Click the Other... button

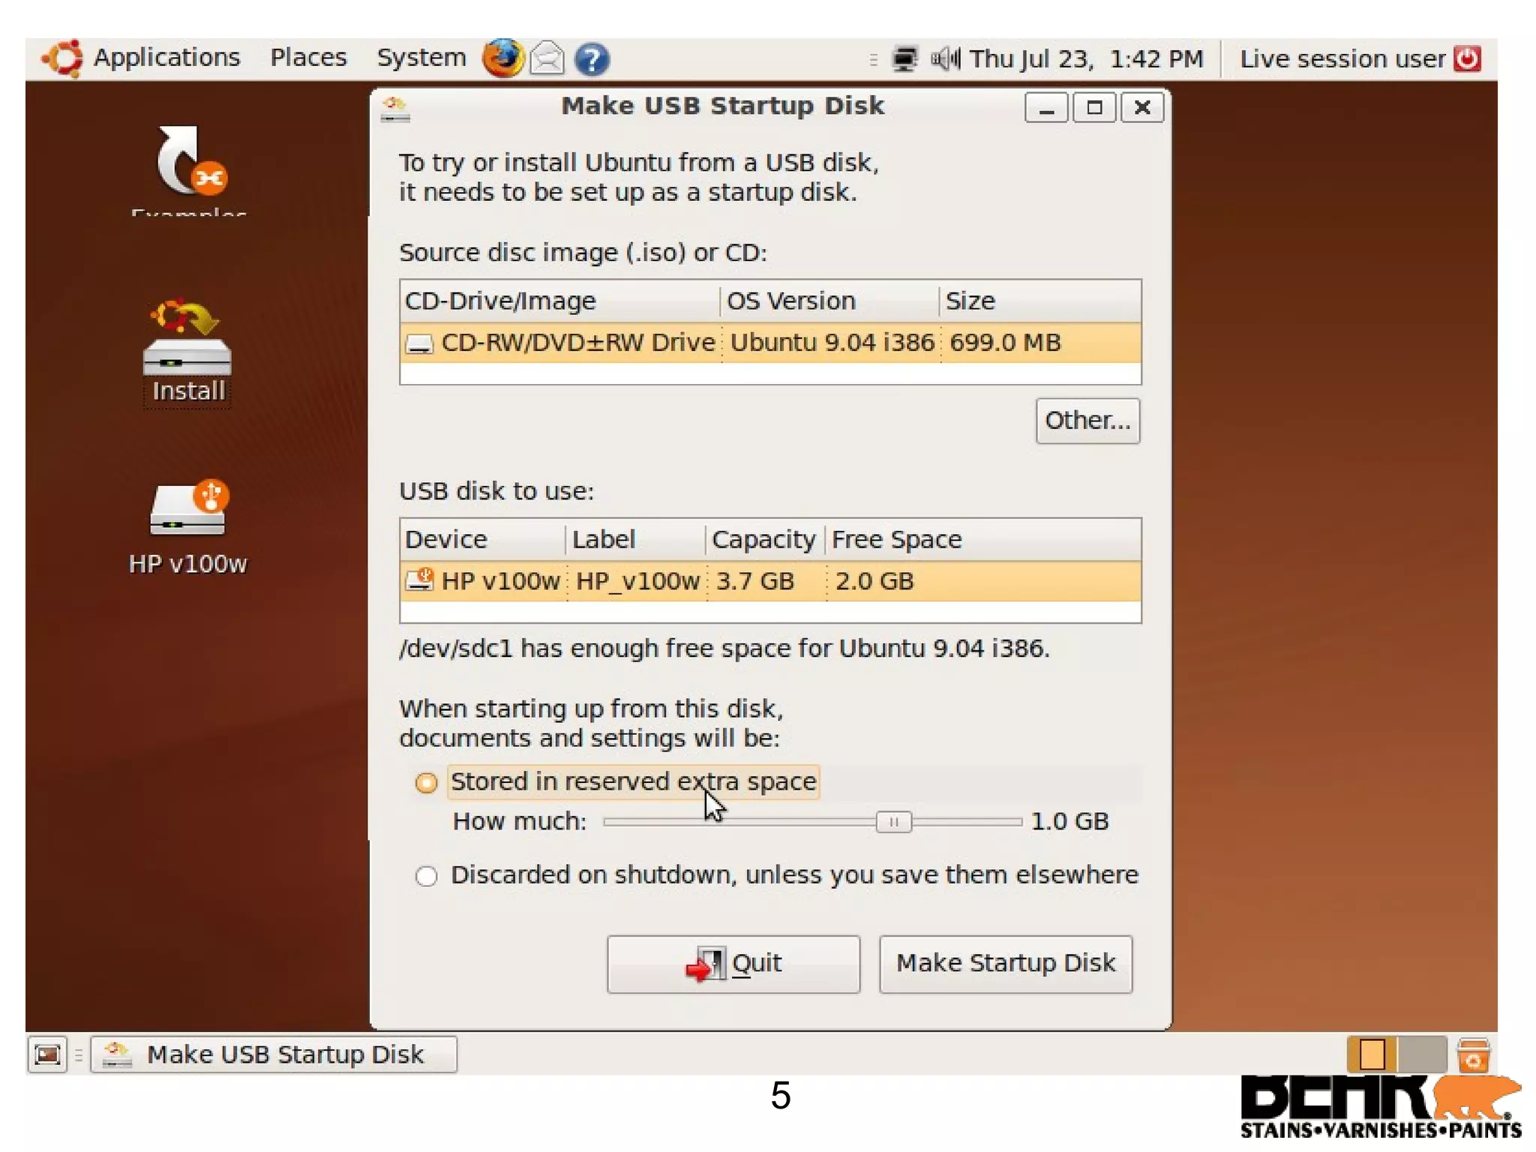(1087, 421)
